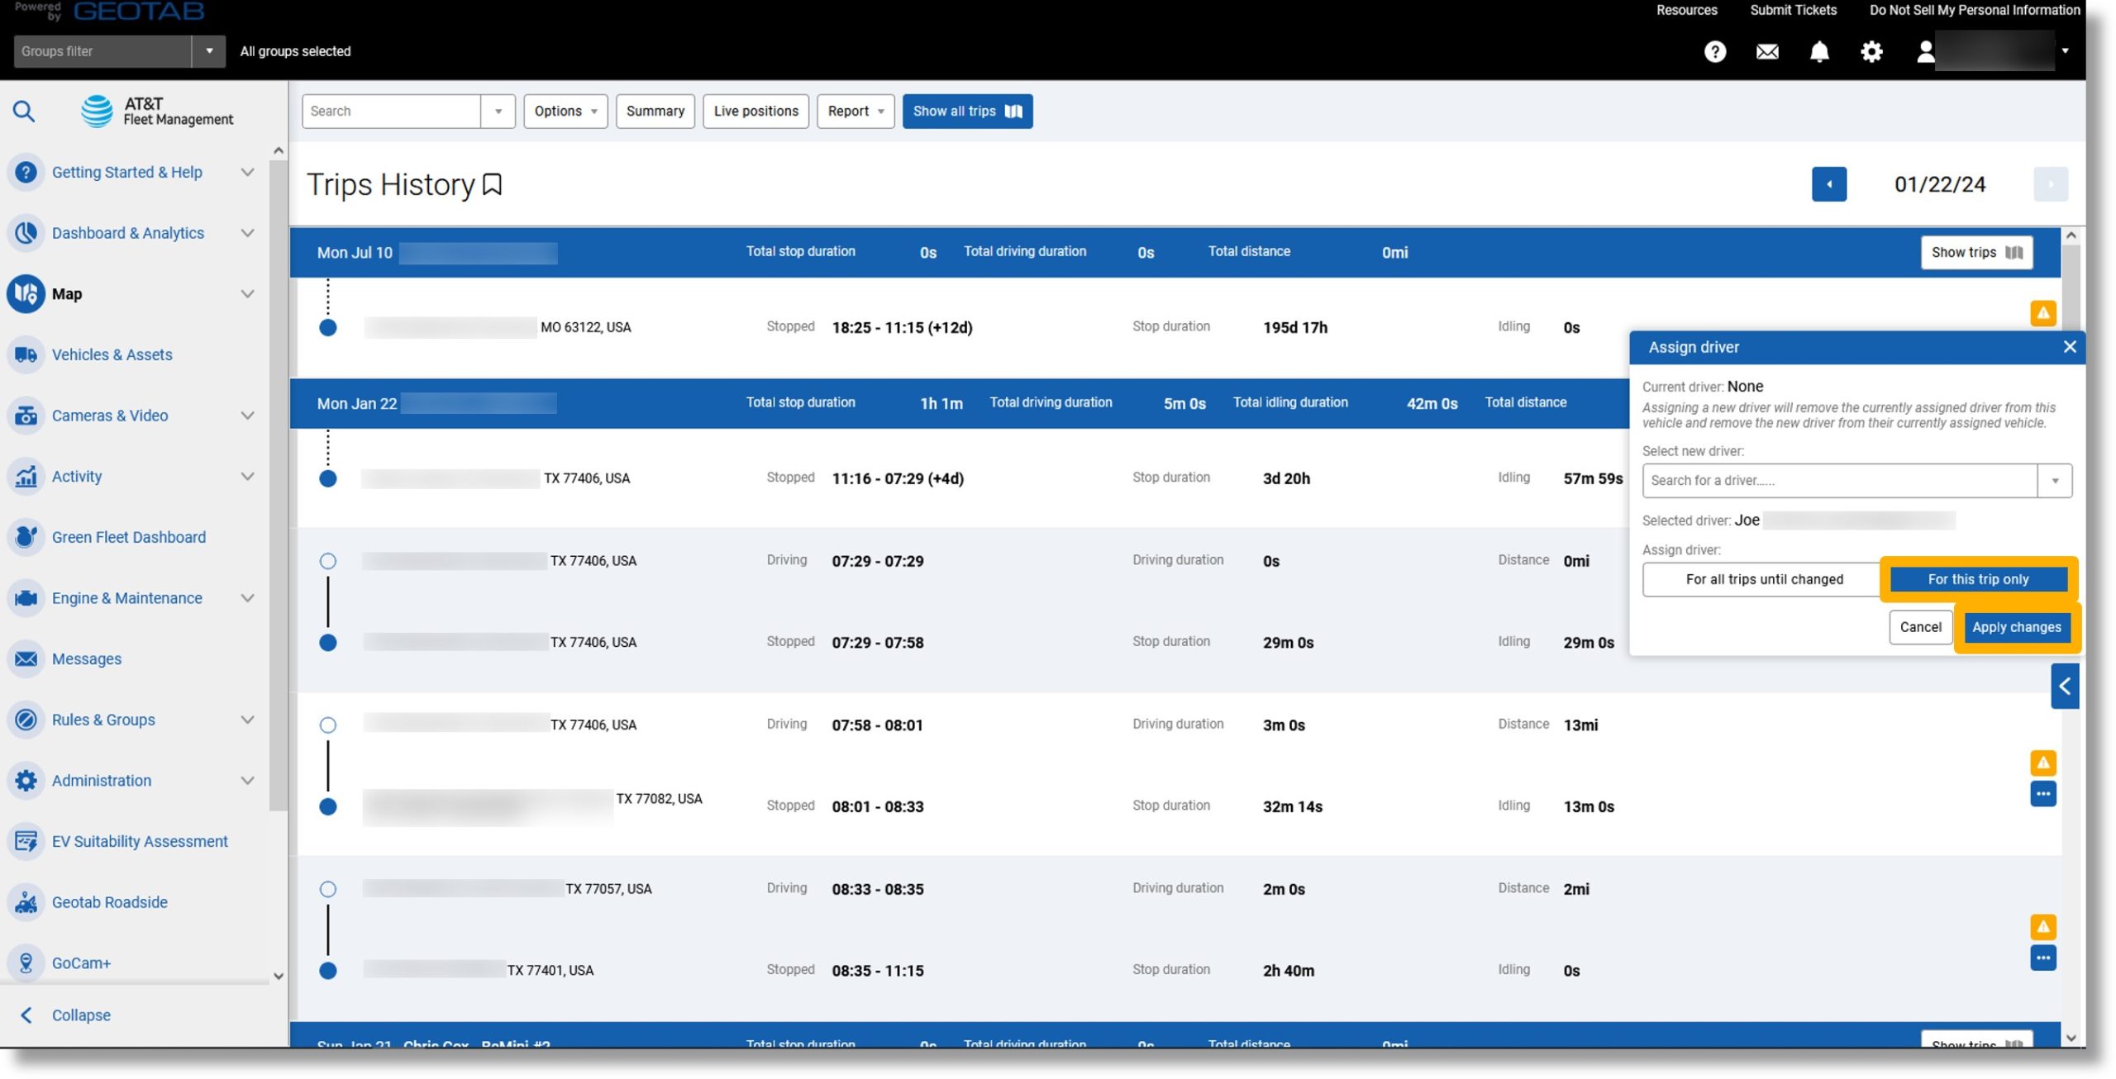Open the driver search dropdown arrow
The height and width of the screenshot is (1079, 2116).
point(2055,481)
